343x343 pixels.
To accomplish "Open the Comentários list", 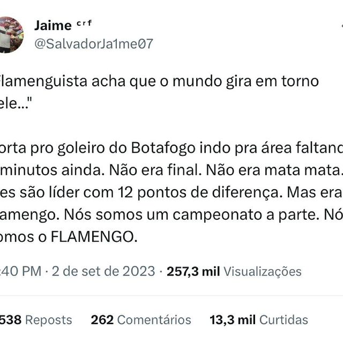I will coord(154,320).
